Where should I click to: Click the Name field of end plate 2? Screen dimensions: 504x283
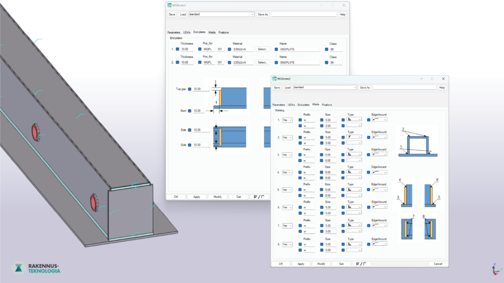click(x=300, y=62)
